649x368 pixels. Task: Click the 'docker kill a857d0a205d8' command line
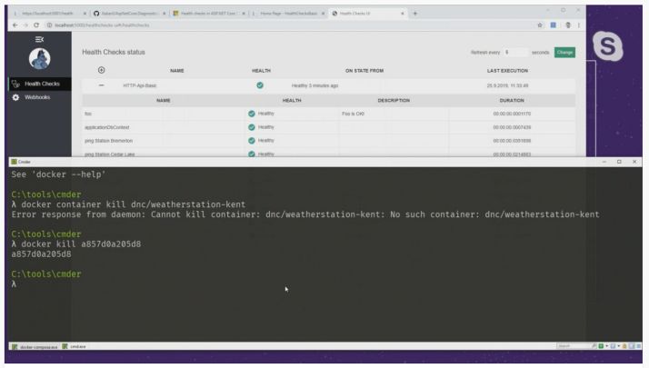click(76, 244)
